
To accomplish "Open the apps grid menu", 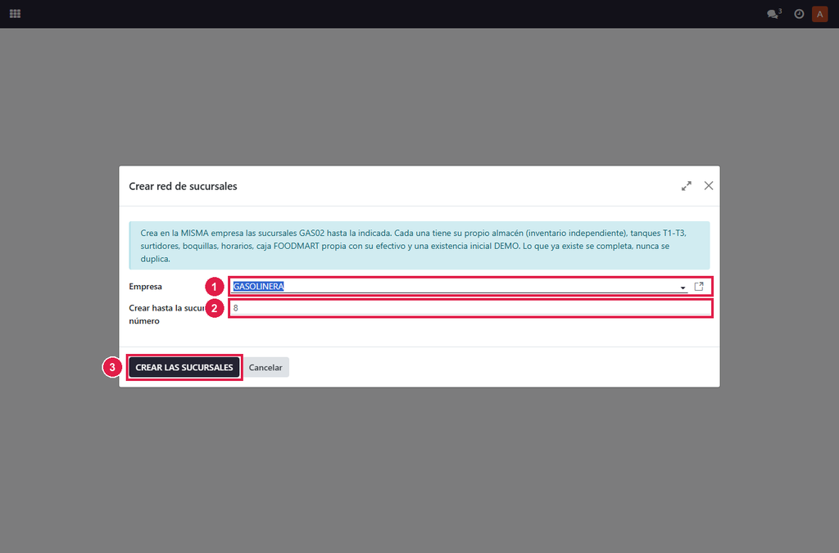I will pos(15,14).
